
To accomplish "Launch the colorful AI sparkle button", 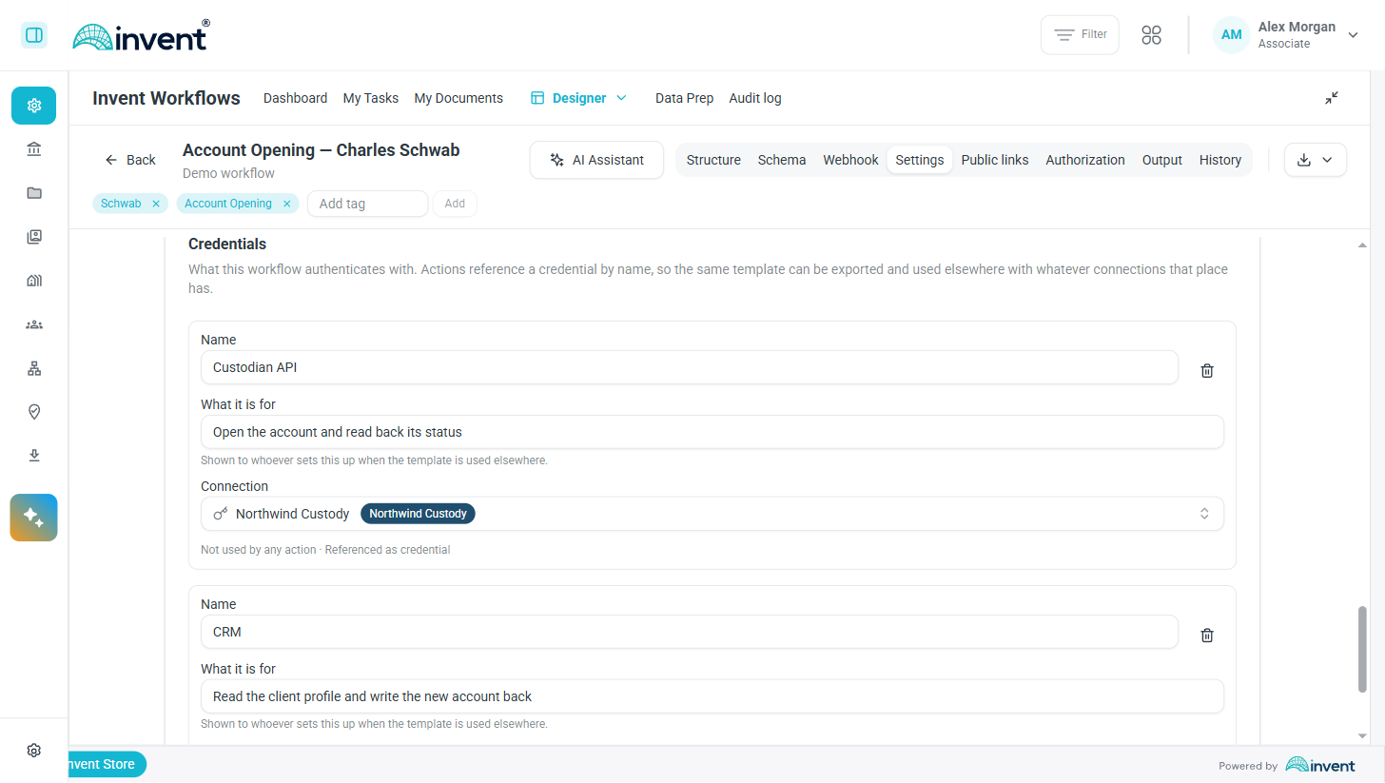I will 34,518.
